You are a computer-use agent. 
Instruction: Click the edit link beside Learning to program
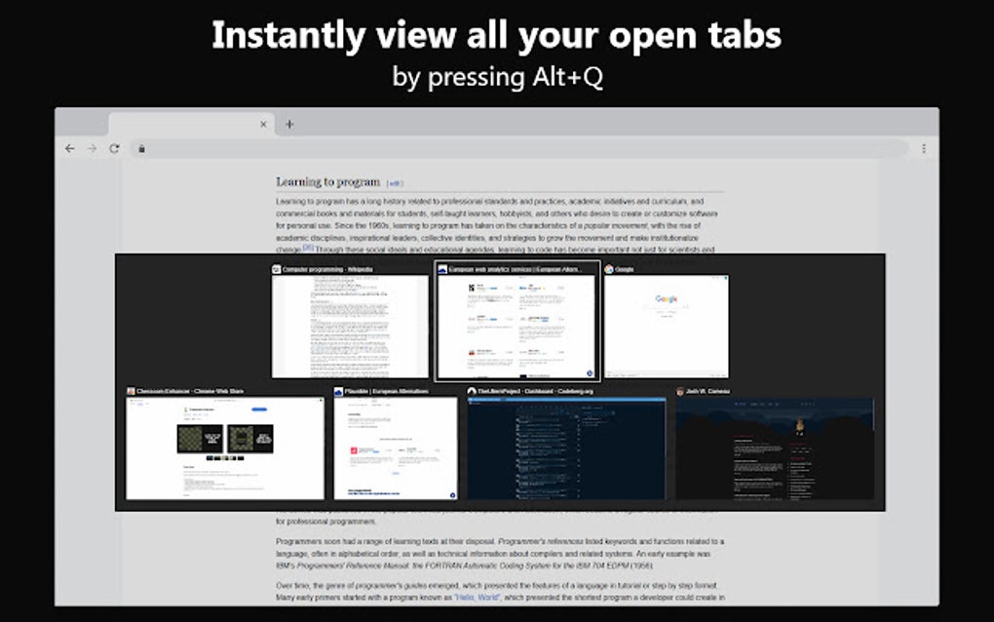392,180
